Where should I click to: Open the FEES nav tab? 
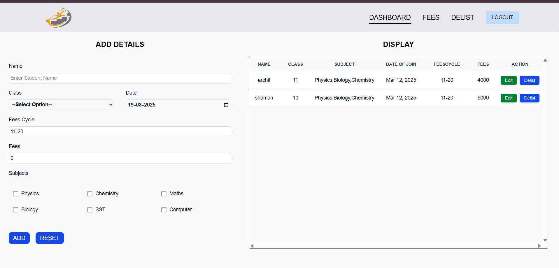pos(431,17)
